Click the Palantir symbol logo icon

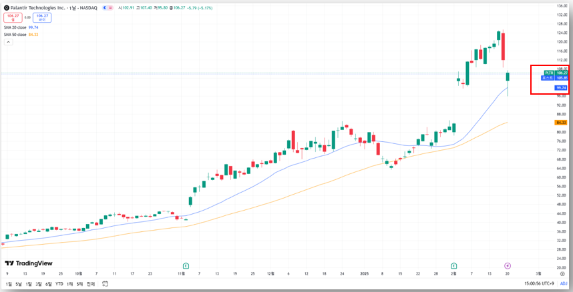pyautogui.click(x=7, y=8)
